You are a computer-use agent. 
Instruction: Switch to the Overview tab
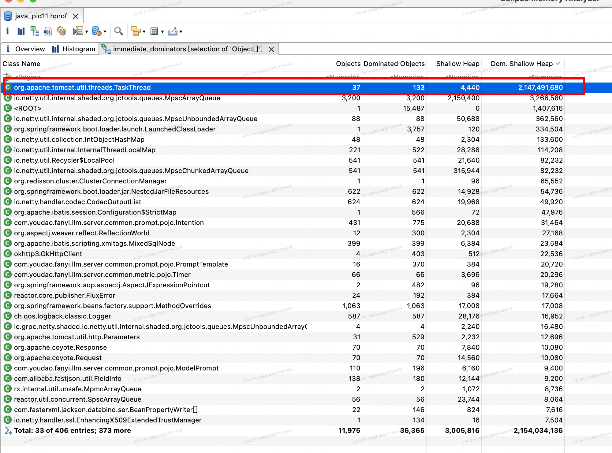tap(25, 49)
